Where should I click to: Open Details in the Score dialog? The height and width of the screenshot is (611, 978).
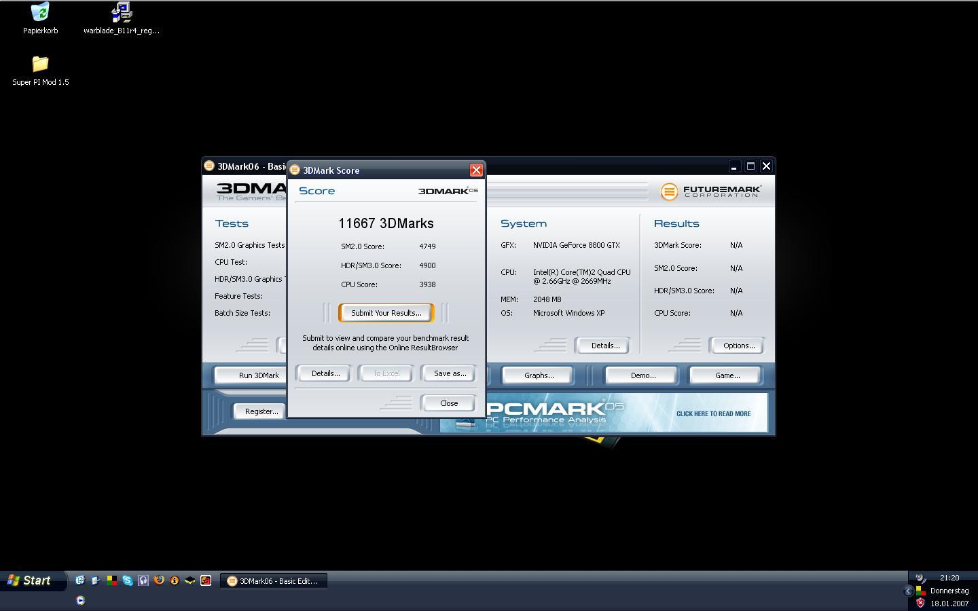325,373
